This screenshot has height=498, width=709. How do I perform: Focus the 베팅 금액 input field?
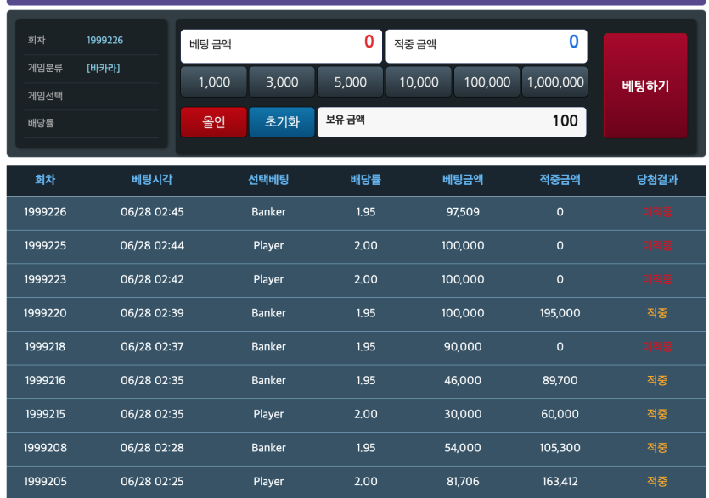click(281, 46)
